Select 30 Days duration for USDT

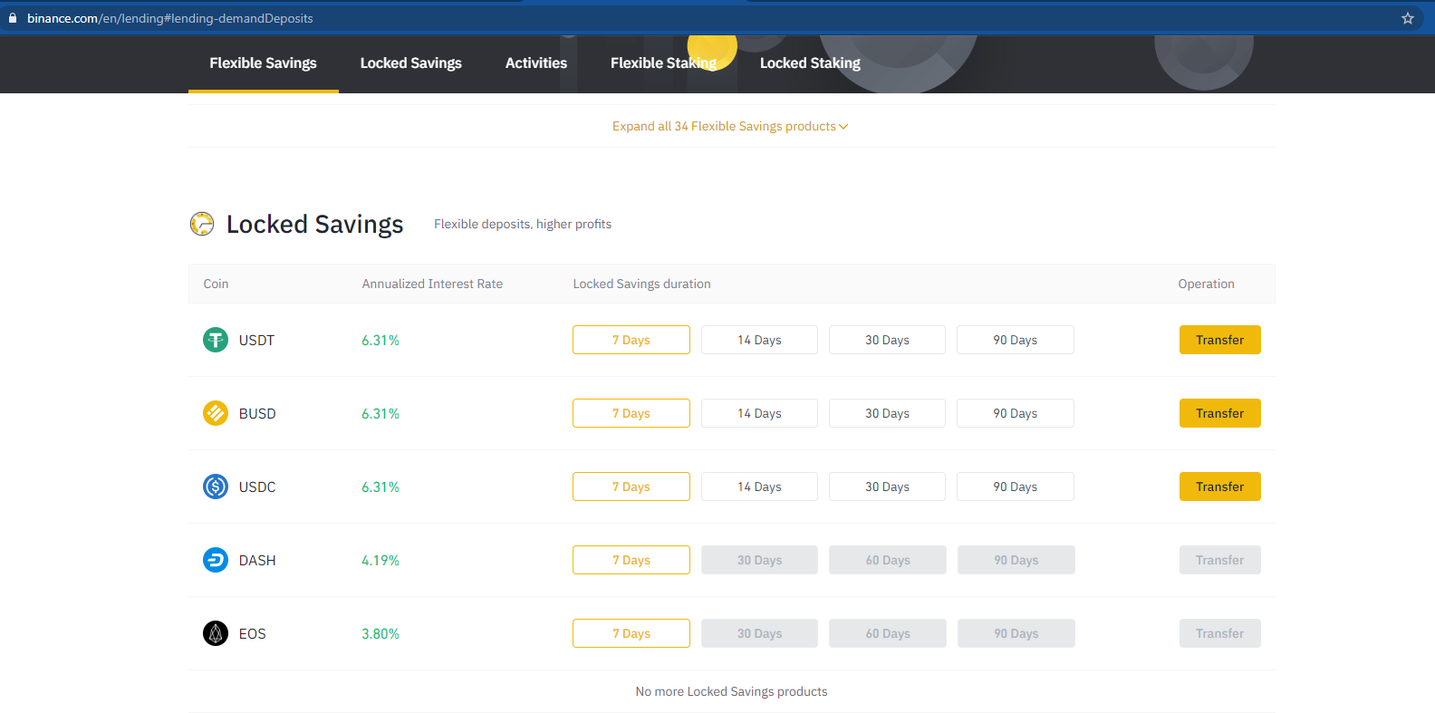(x=887, y=340)
